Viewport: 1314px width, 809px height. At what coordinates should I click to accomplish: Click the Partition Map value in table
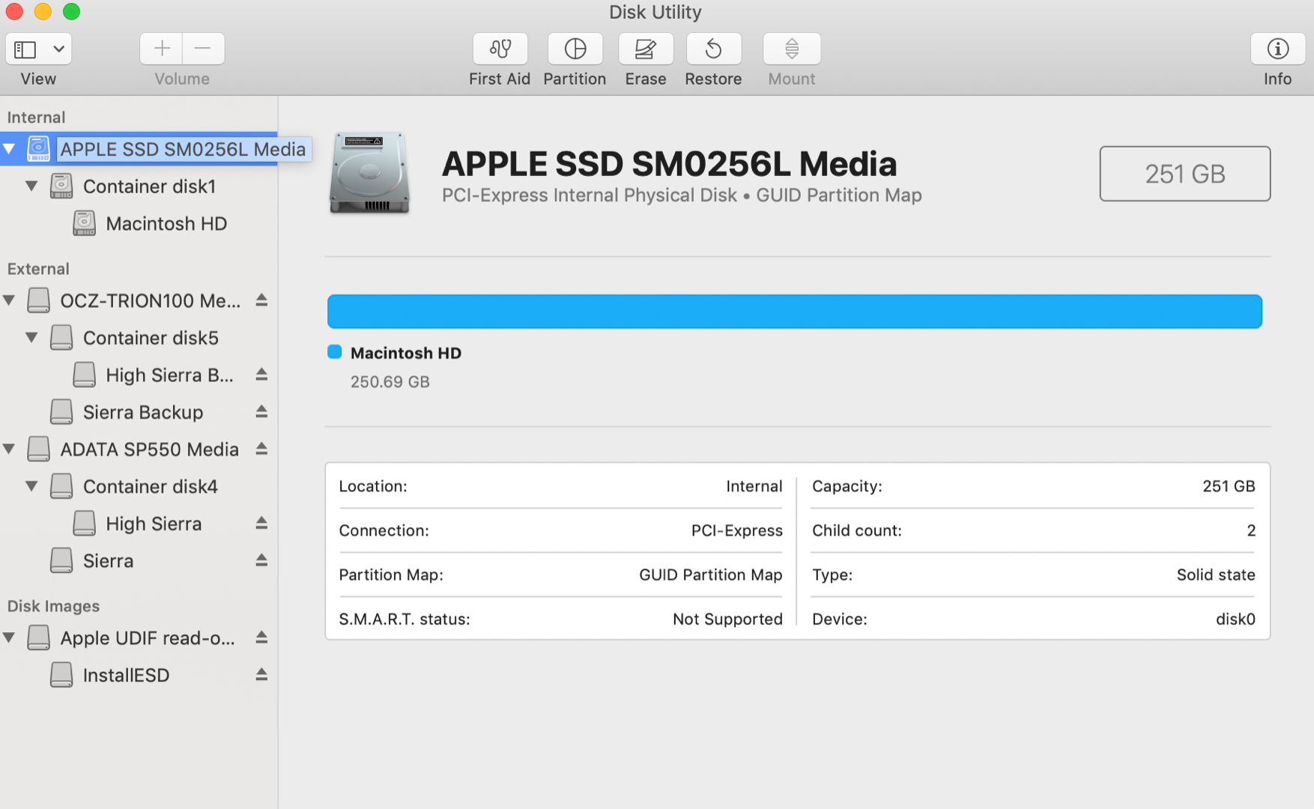click(710, 575)
